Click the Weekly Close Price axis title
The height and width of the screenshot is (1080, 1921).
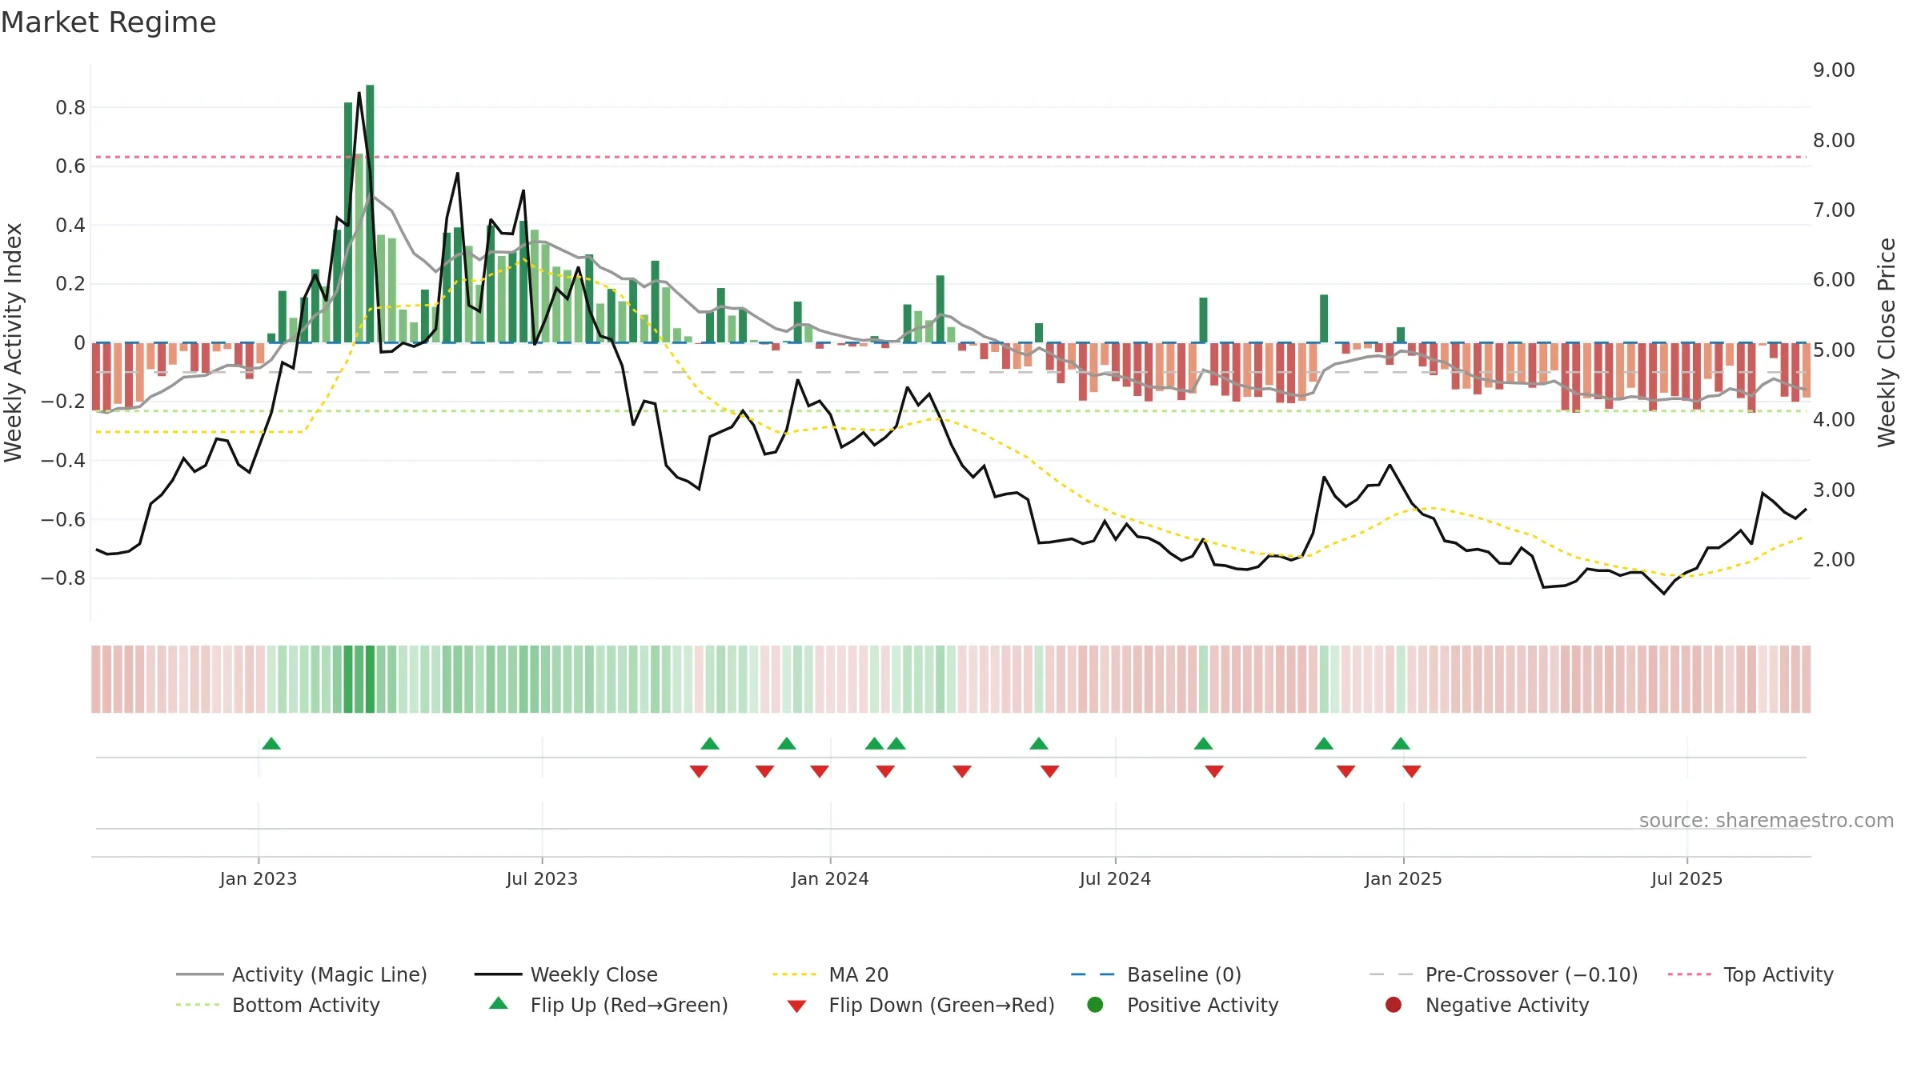pos(1887,342)
